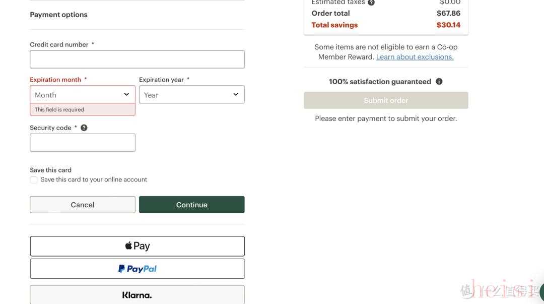Open the Expiration month dropdown

click(x=83, y=94)
